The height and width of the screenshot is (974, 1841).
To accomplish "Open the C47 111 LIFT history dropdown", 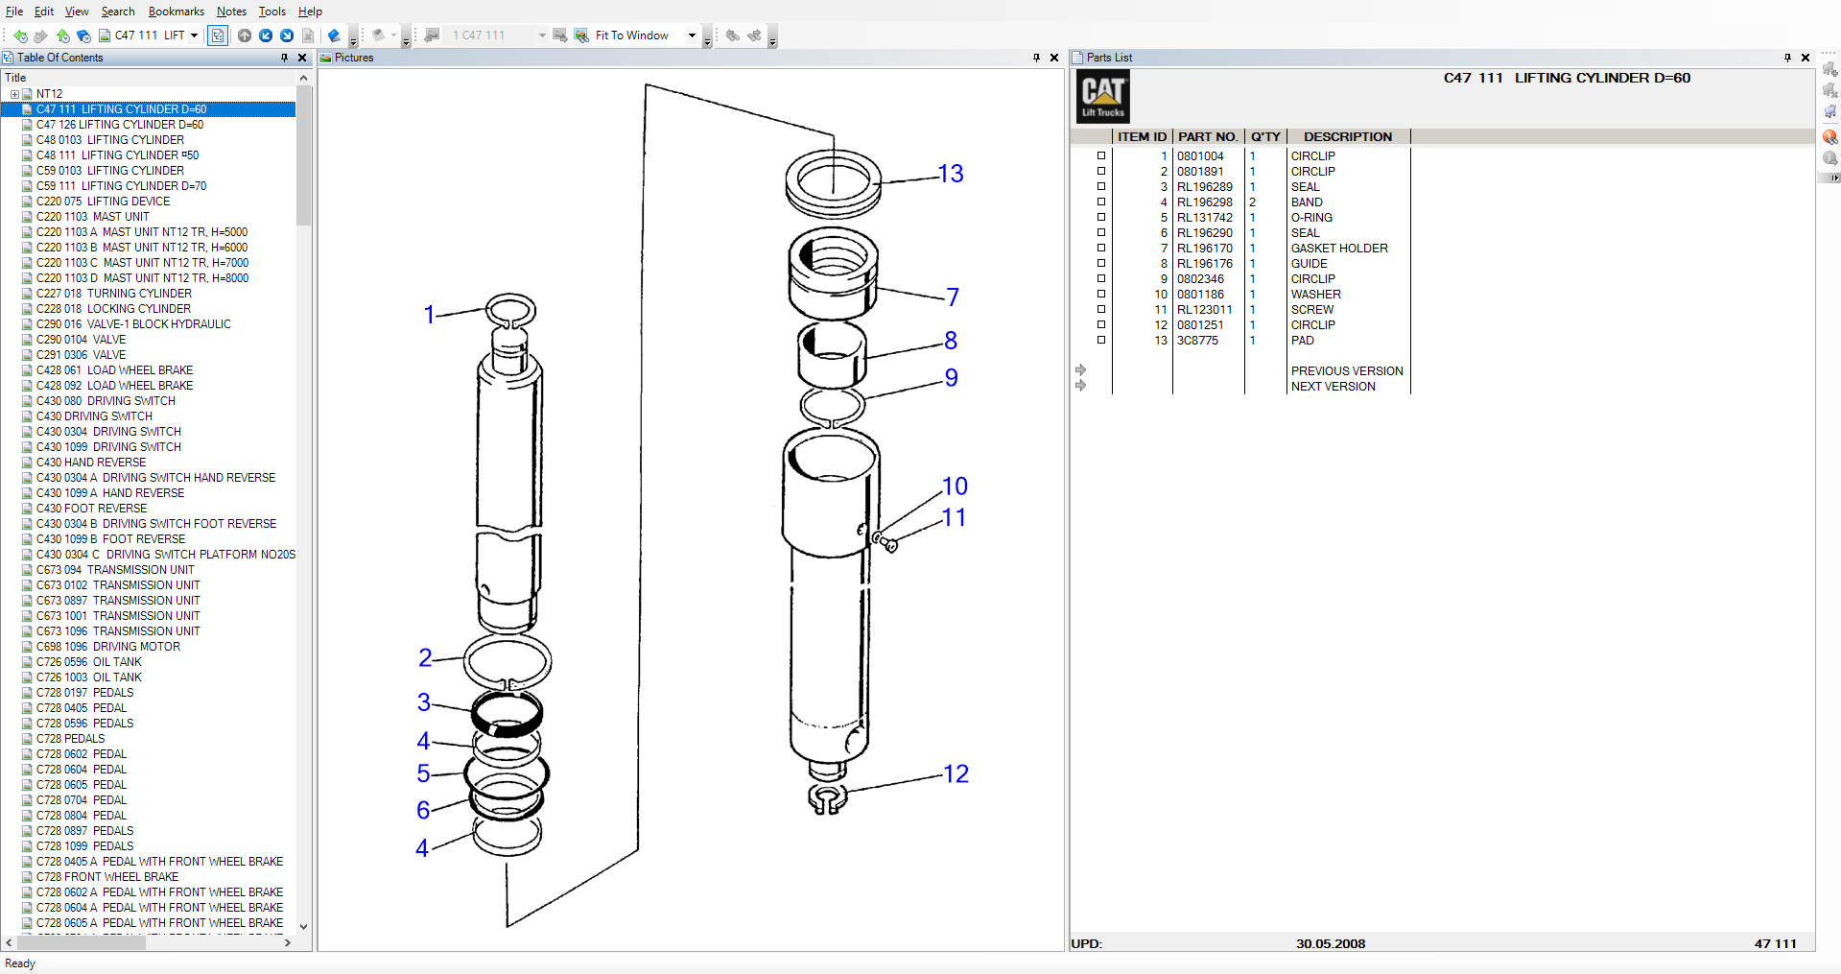I will click(x=194, y=36).
